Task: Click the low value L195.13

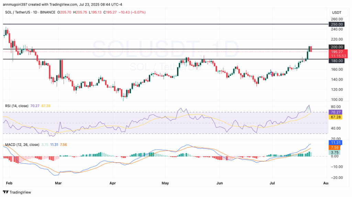Action: click(95, 12)
